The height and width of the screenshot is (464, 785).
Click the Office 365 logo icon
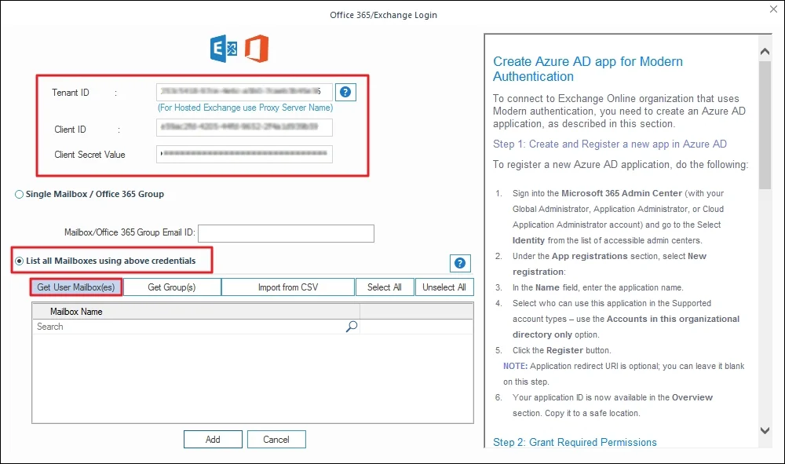tap(257, 49)
